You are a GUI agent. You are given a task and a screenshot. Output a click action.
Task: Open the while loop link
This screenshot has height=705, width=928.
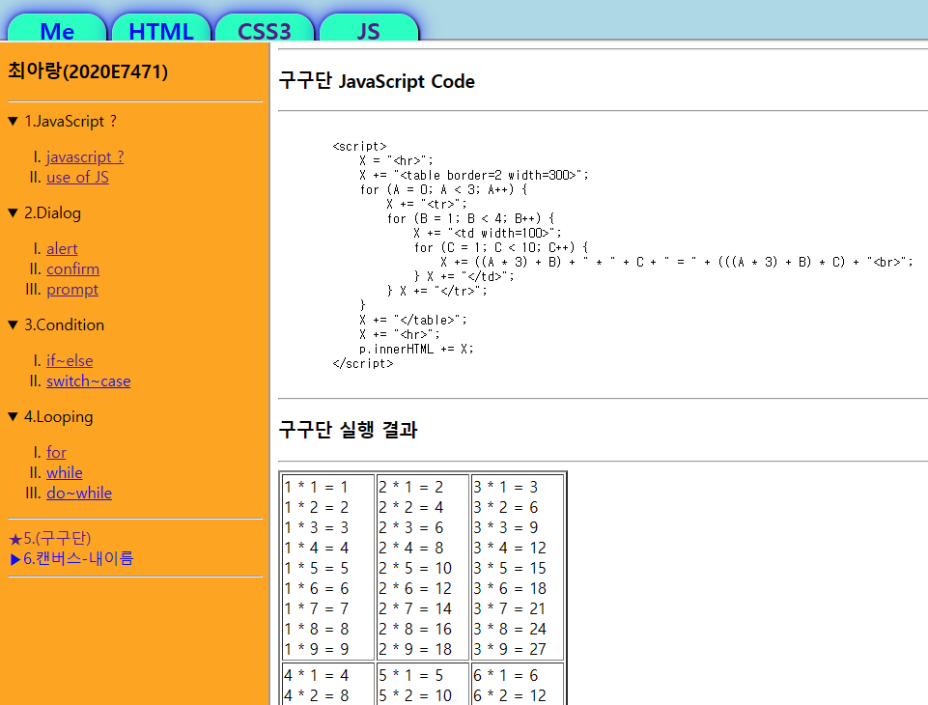(x=65, y=472)
